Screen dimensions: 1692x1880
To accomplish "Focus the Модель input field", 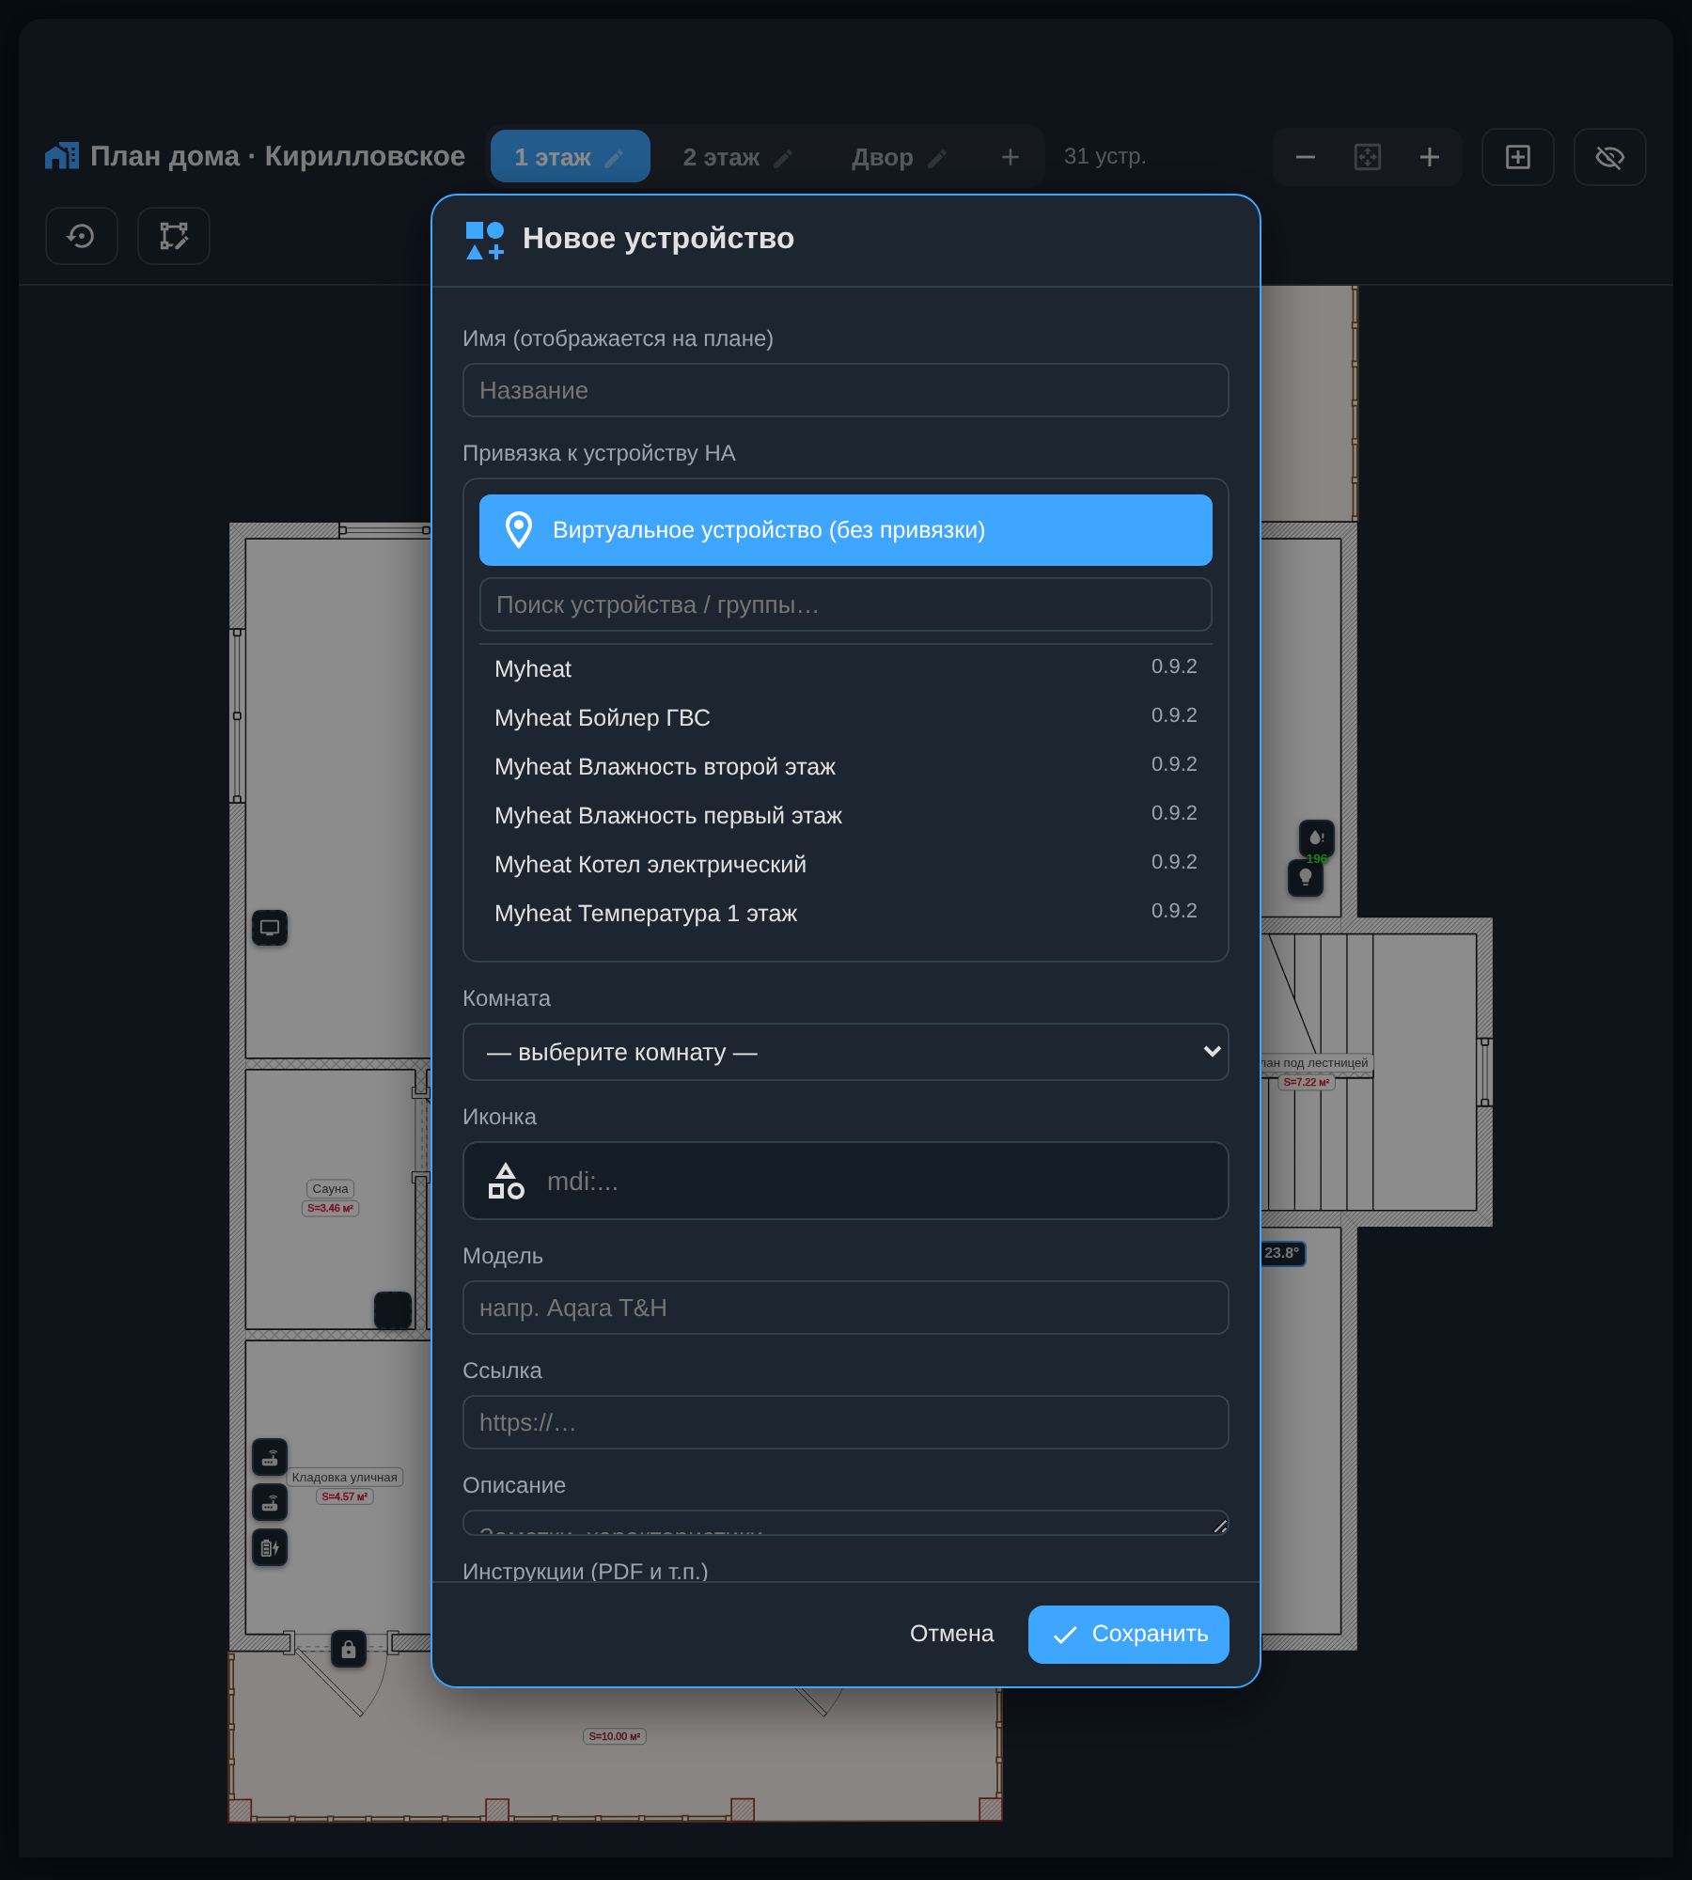I will (846, 1308).
